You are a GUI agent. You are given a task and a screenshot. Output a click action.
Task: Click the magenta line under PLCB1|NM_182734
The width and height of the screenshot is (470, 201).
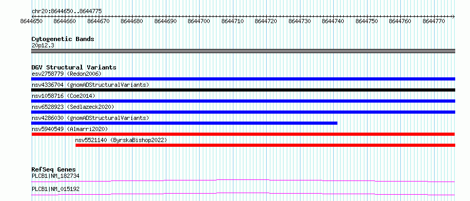(243, 180)
